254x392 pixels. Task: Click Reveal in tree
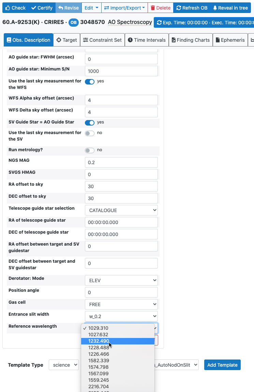[x=230, y=8]
